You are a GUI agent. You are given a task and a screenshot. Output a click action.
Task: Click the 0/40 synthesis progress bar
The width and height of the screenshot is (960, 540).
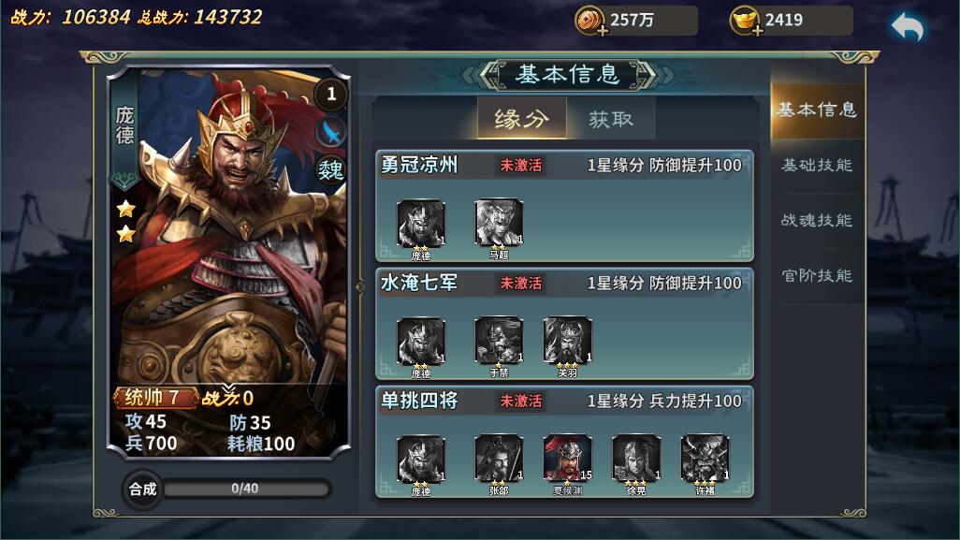tap(246, 489)
